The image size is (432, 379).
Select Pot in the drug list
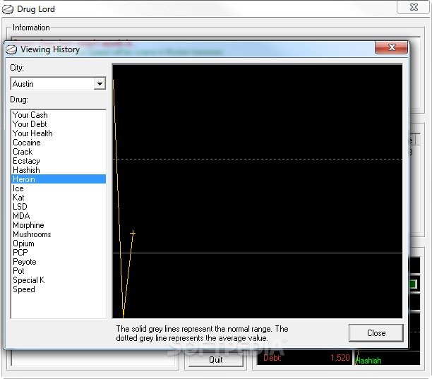coord(59,271)
